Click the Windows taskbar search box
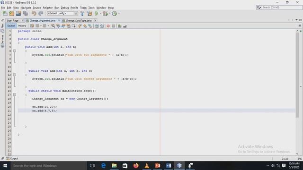Screen dimensions: 303x170 (x=49, y=166)
